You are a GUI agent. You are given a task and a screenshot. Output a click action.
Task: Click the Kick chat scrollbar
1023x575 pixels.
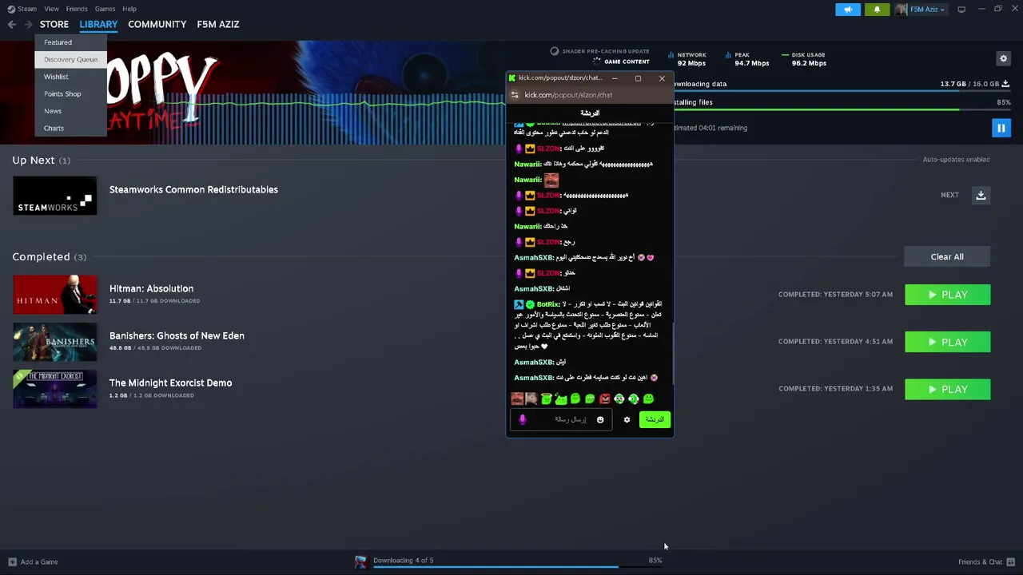coord(672,353)
